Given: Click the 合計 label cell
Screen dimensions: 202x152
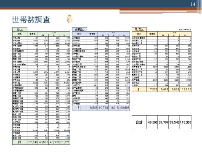Looking at the screenshot, I should point(139,122).
